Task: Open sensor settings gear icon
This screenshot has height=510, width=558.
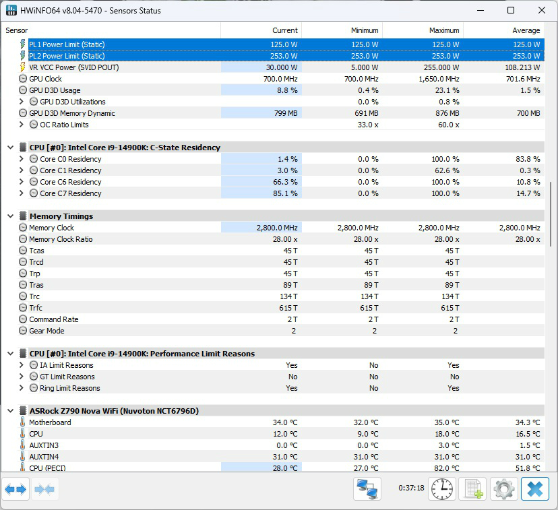Action: point(503,488)
